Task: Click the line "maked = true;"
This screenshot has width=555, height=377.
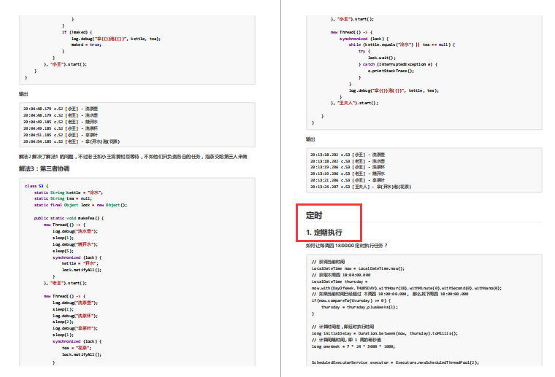Action: click(86, 44)
